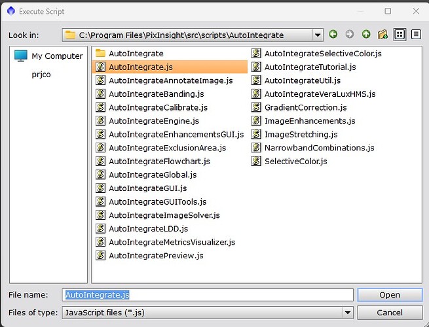The width and height of the screenshot is (429, 327).
Task: Click the AutoIntegrateBanding.js script icon
Action: click(x=100, y=94)
